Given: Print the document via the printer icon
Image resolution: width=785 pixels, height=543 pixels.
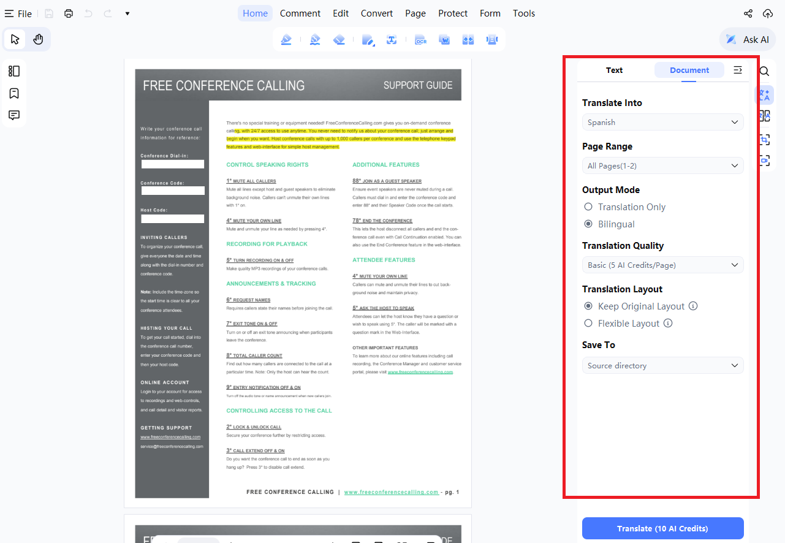Looking at the screenshot, I should click(69, 13).
